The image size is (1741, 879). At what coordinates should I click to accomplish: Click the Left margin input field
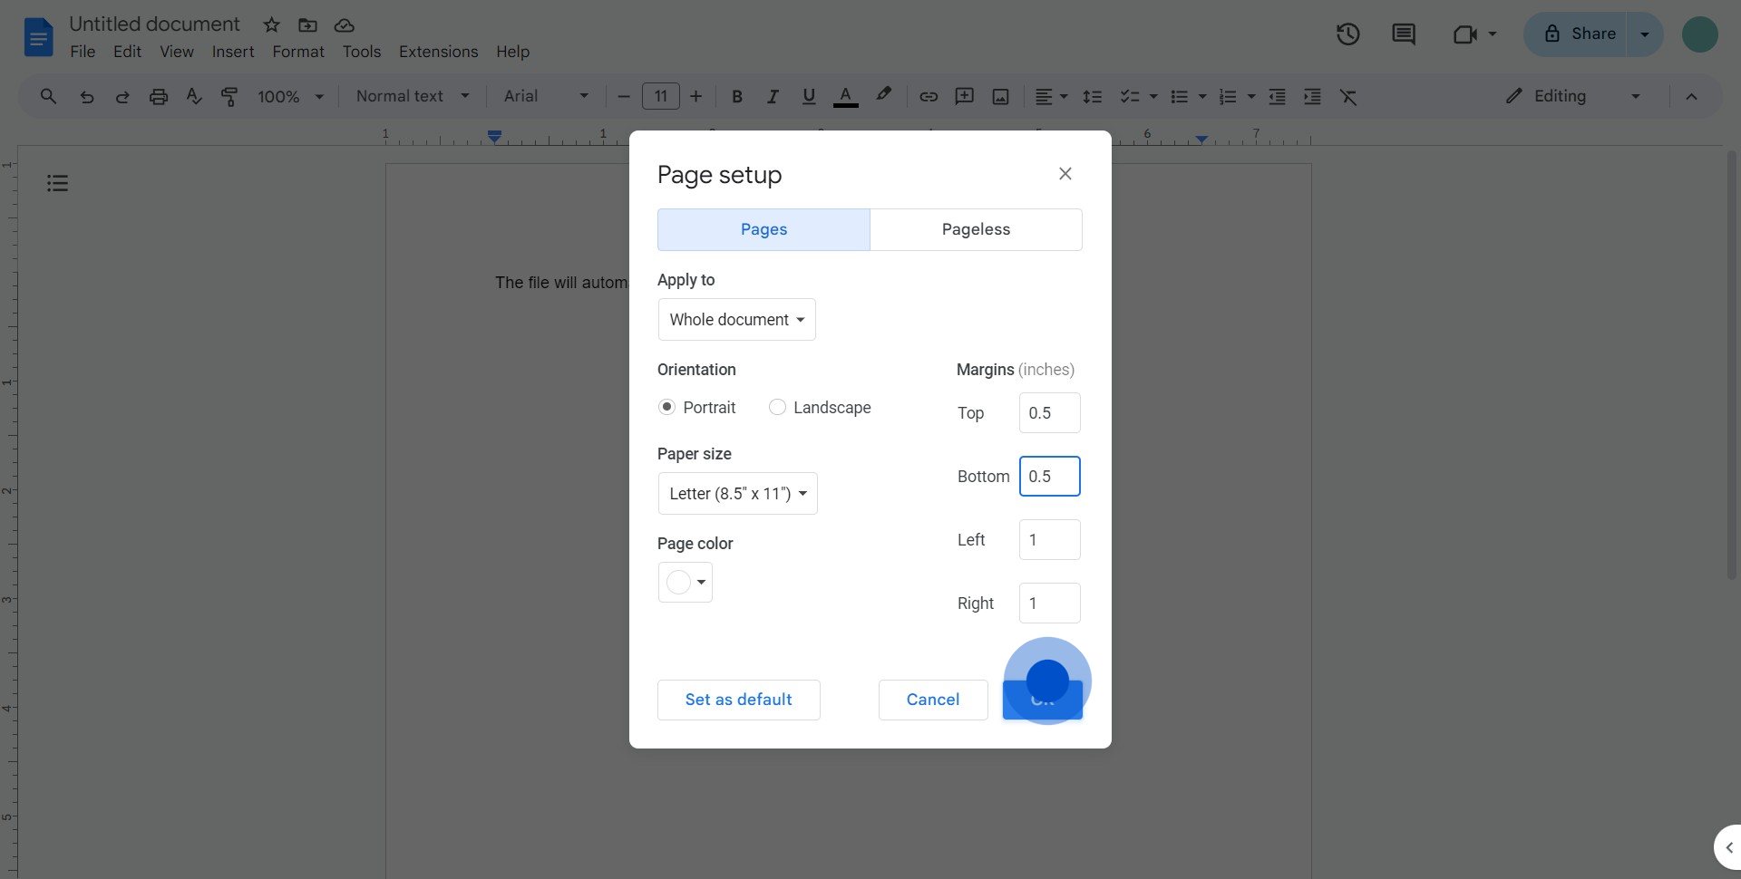[x=1049, y=540]
